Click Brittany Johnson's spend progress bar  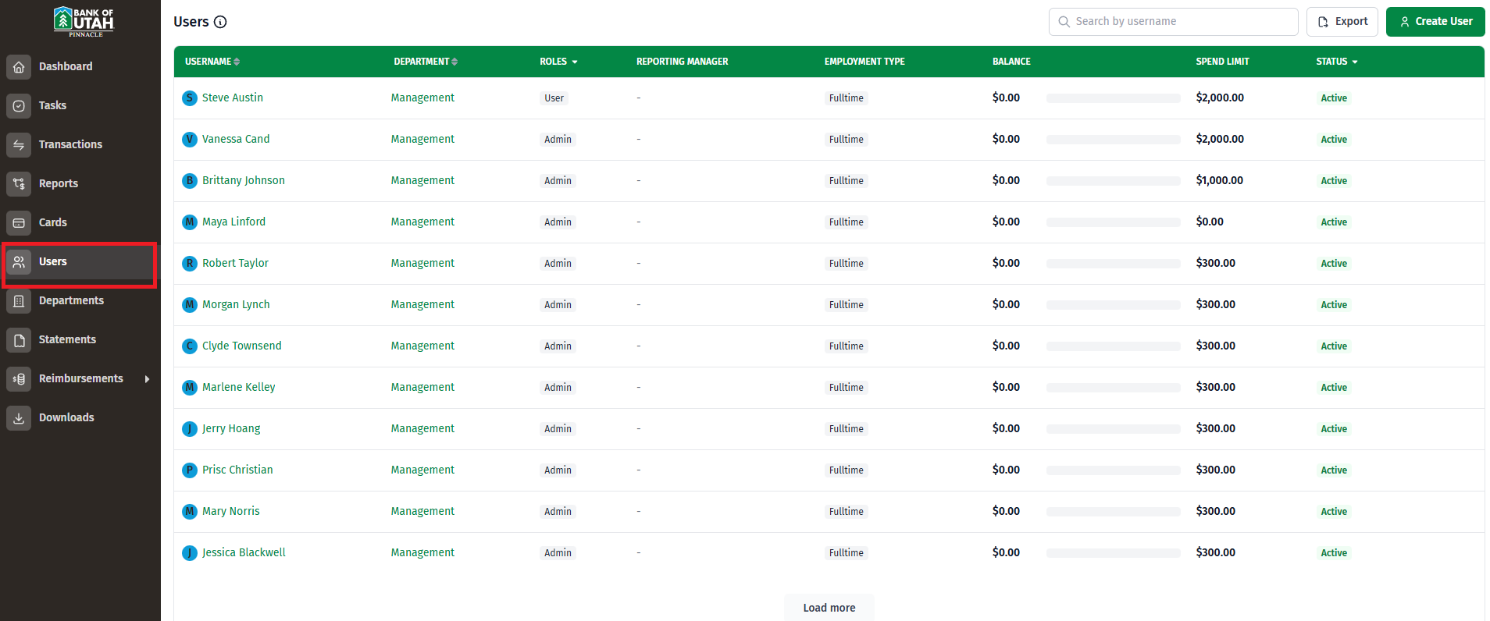(1114, 181)
